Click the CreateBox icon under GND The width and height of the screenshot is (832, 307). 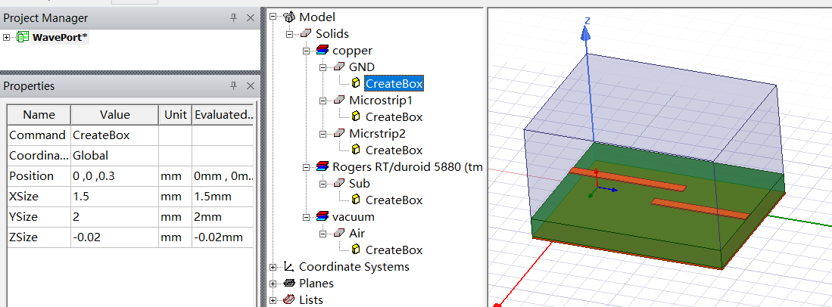pos(356,83)
